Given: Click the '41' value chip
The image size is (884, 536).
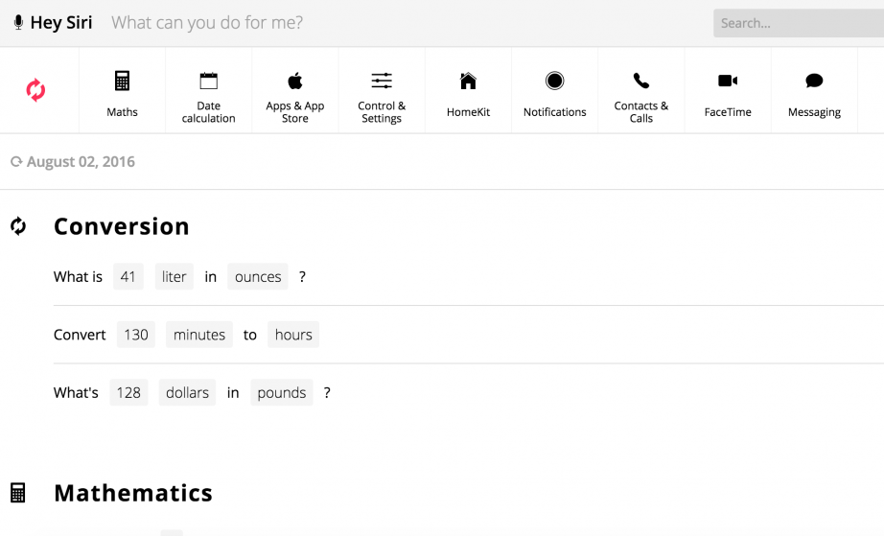Looking at the screenshot, I should coord(128,277).
